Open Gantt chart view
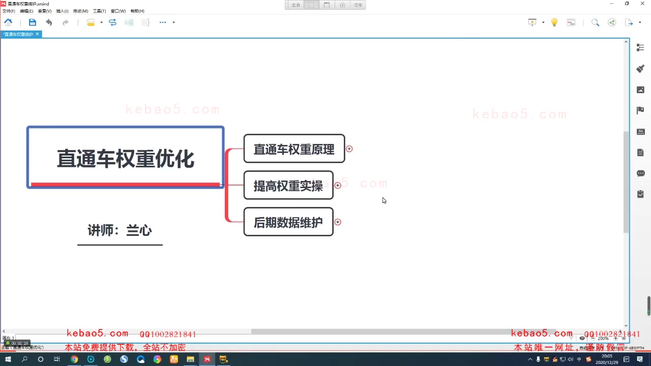This screenshot has width=651, height=366. click(571, 22)
